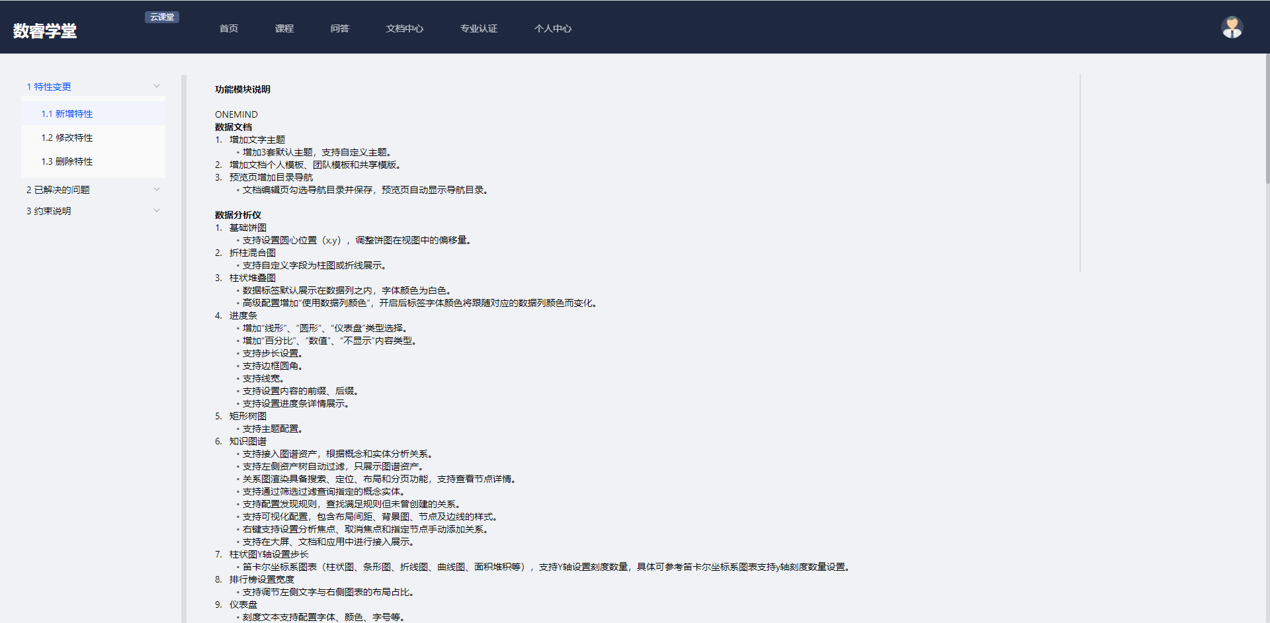1270x623 pixels.
Task: Click the 仪表盘 list item
Action: (x=243, y=604)
